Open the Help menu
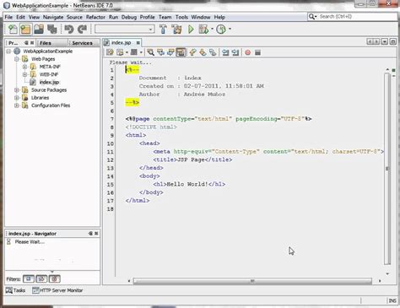 [x=219, y=17]
